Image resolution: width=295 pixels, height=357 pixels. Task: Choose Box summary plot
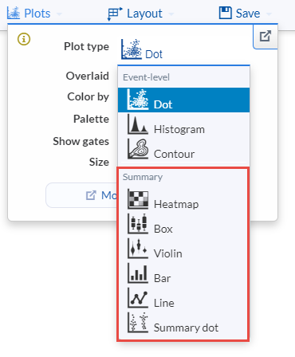183,224
